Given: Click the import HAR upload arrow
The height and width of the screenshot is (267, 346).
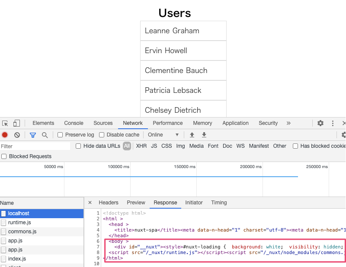Looking at the screenshot, I should 192,135.
